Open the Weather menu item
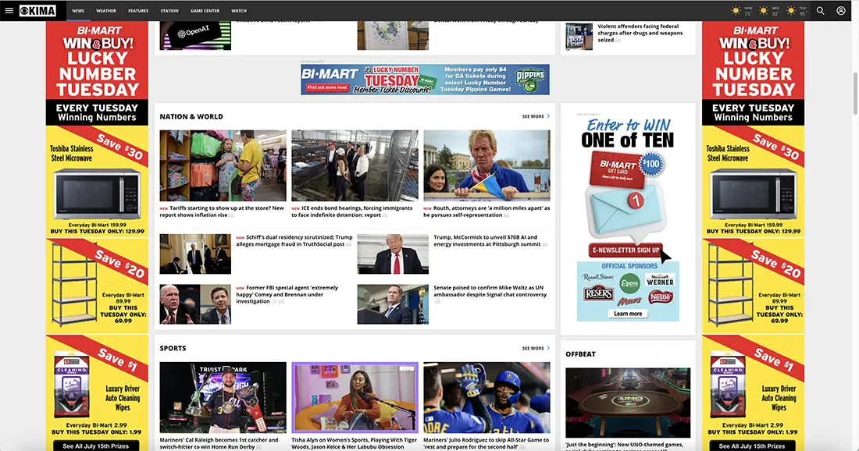The height and width of the screenshot is (451, 859). [105, 10]
